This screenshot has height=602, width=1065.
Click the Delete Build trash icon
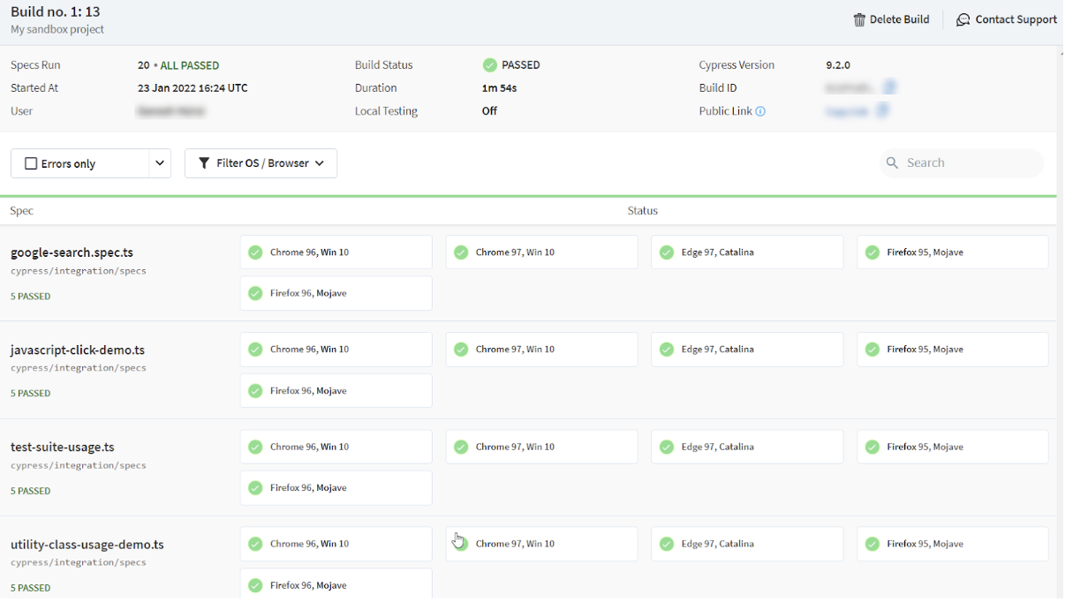click(858, 19)
